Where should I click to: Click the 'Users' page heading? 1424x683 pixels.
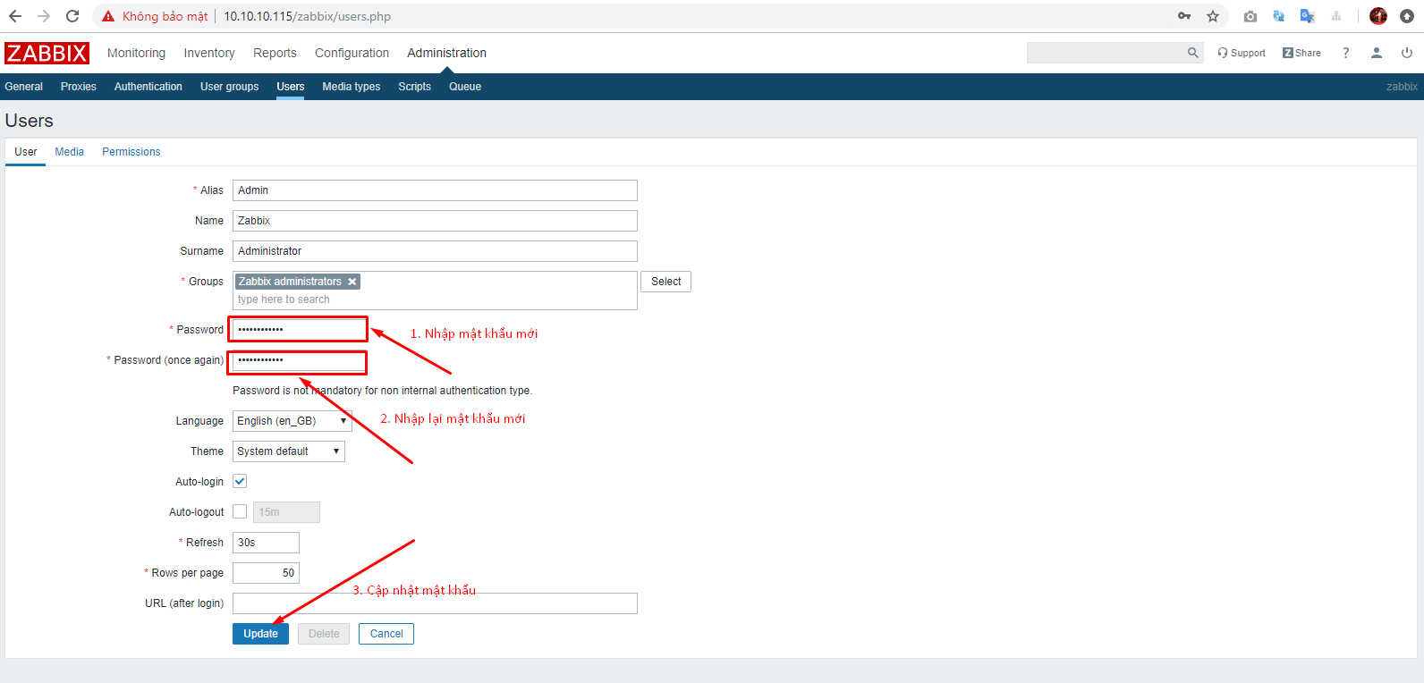(x=30, y=121)
